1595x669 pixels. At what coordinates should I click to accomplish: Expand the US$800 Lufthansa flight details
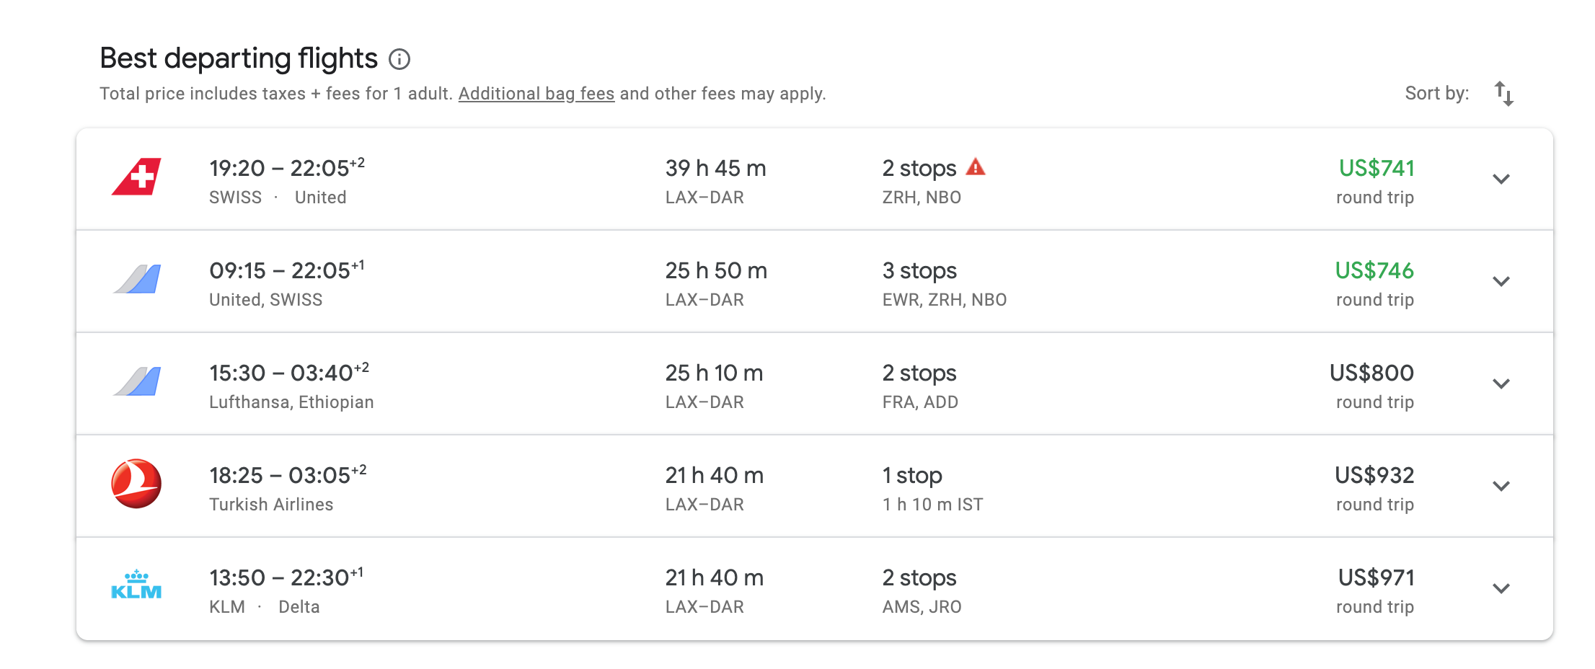1501,384
